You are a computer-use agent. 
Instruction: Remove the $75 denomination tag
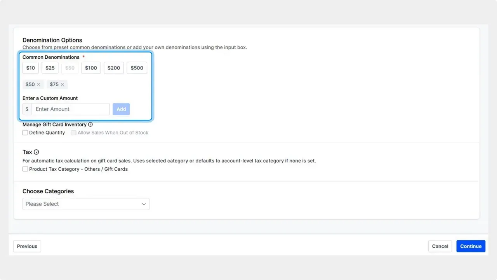point(63,84)
